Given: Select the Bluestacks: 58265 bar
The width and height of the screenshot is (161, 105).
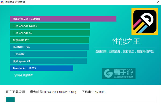Looking at the screenshot, I should click(42, 68).
